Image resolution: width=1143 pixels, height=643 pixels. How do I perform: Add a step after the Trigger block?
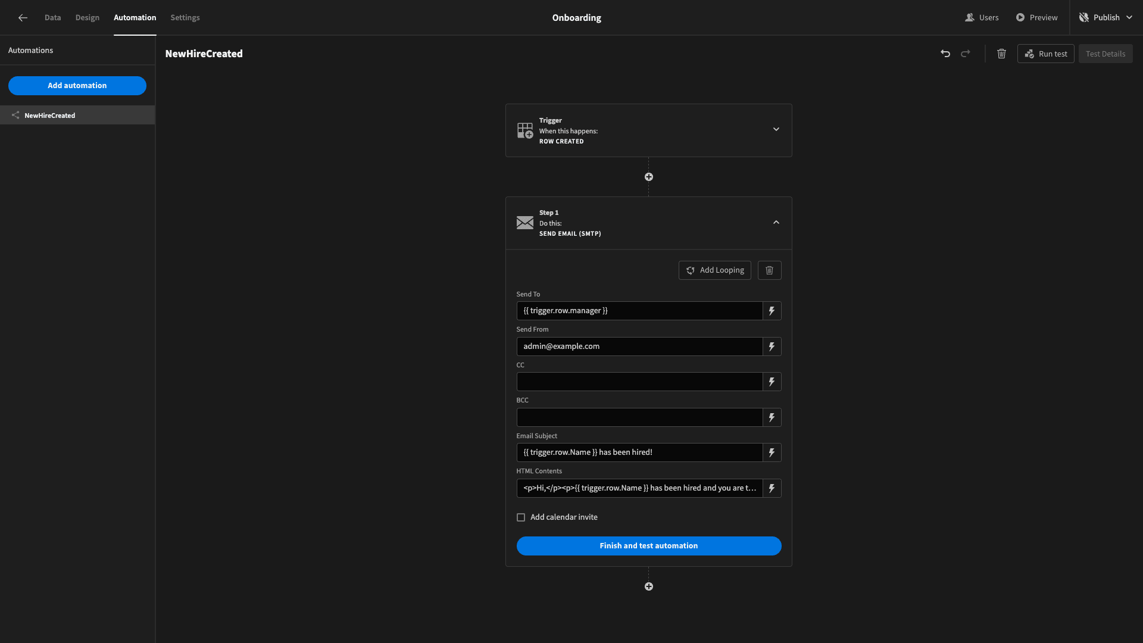tap(649, 177)
